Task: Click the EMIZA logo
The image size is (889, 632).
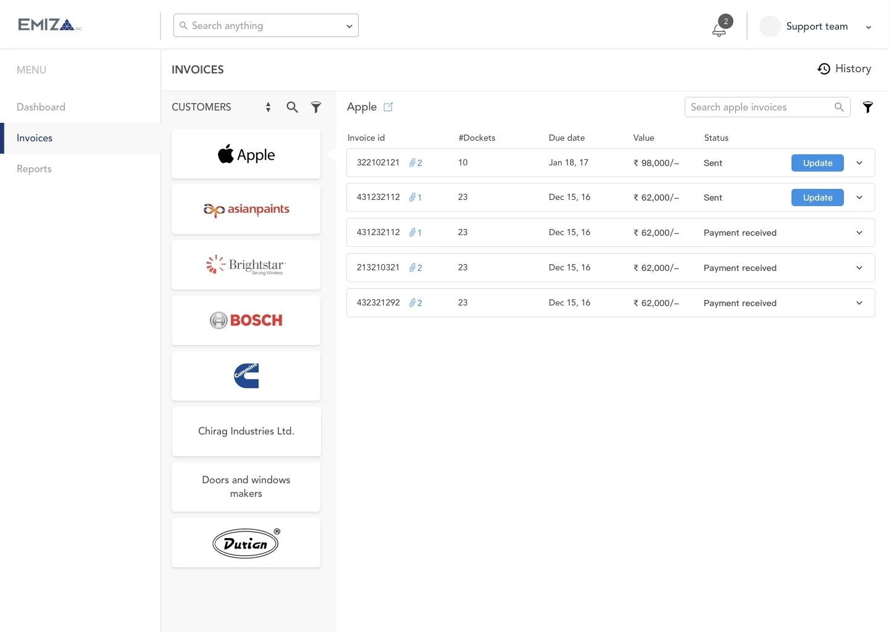Action: (x=49, y=25)
